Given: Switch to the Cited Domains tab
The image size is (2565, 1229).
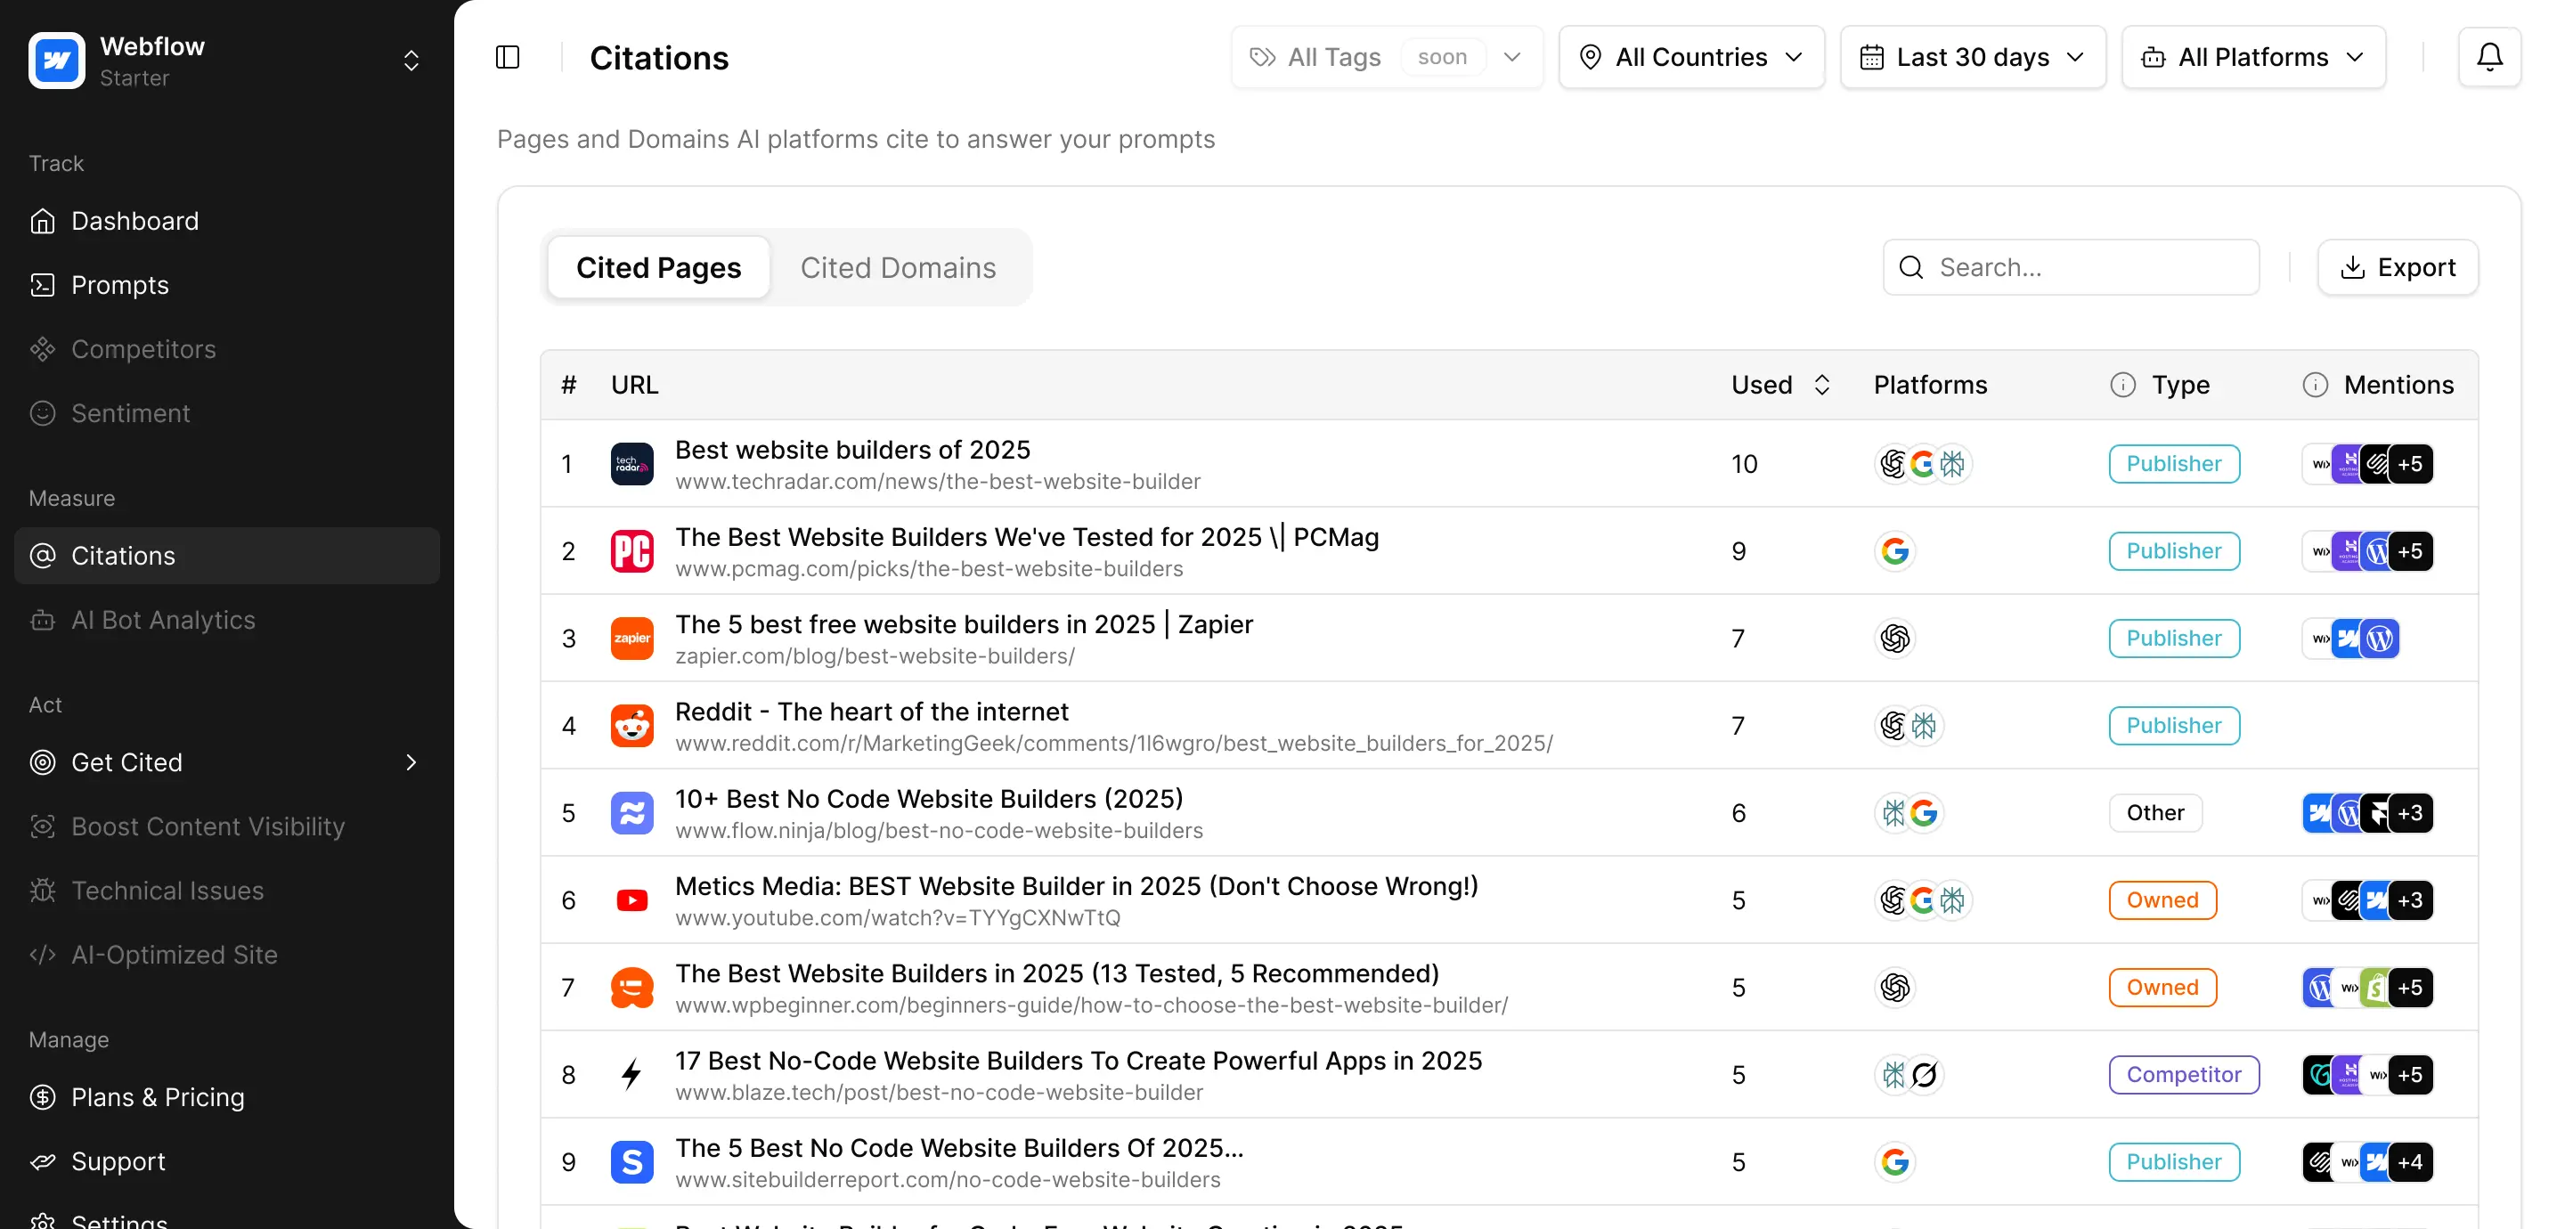Looking at the screenshot, I should [x=900, y=267].
